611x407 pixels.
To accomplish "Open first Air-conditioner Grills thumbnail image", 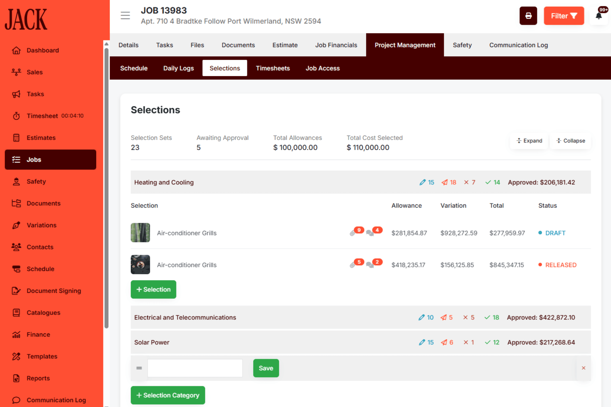I will (140, 233).
